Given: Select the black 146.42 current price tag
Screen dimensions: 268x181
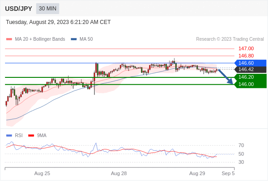Looking at the screenshot, I should [250, 70].
